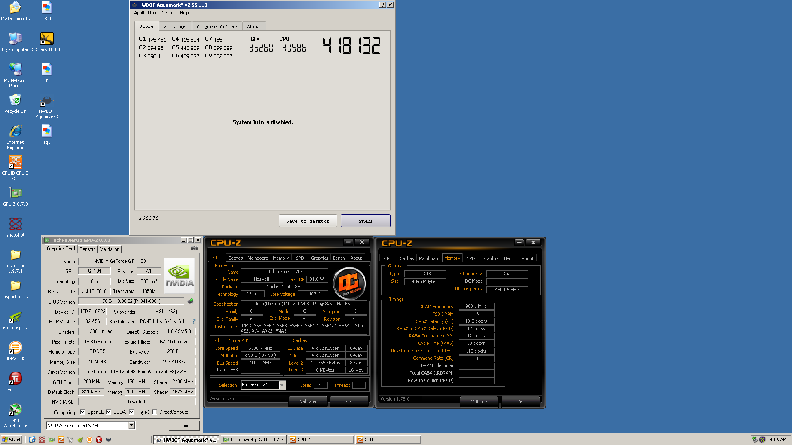Click OK in left CPU-Z window
The image size is (792, 445).
tap(349, 401)
